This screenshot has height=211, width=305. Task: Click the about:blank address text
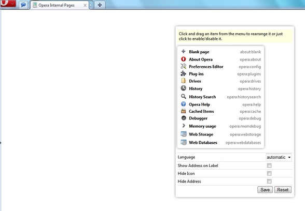point(251,52)
